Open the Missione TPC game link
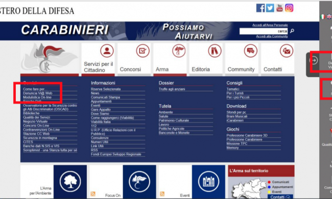Screen dimensions: 332x199 pyautogui.click(x=237, y=143)
